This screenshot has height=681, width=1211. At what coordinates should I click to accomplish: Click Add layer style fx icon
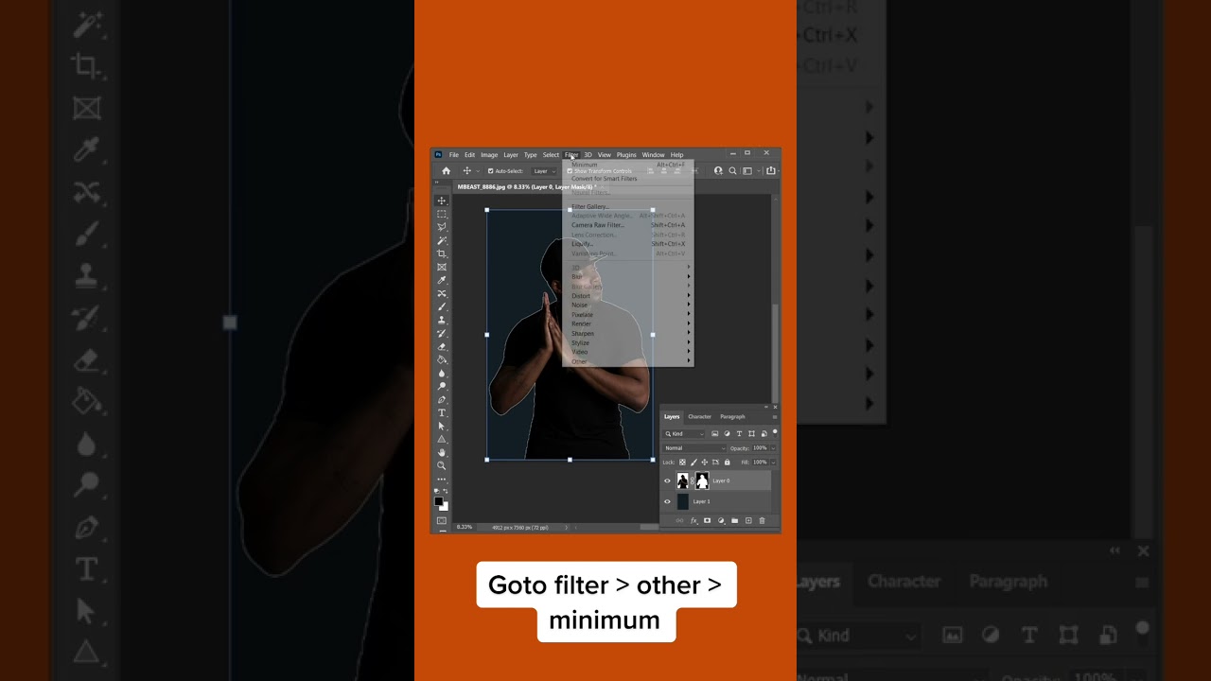pos(693,520)
